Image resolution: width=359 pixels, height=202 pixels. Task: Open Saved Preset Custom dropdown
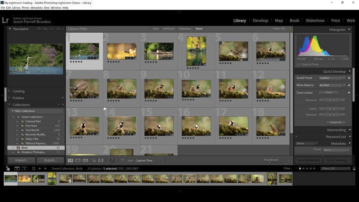click(x=332, y=78)
